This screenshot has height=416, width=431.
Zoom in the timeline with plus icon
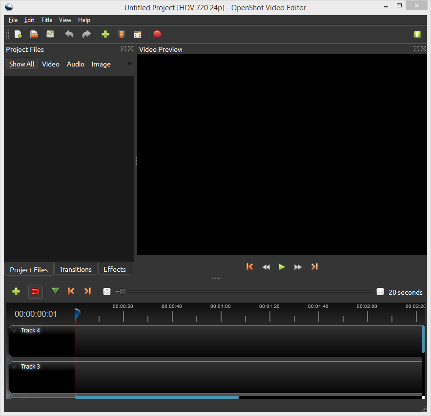pyautogui.click(x=107, y=291)
